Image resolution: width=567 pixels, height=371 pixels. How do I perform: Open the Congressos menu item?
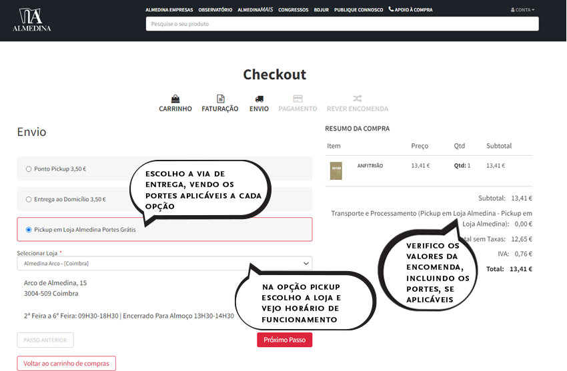pyautogui.click(x=293, y=10)
